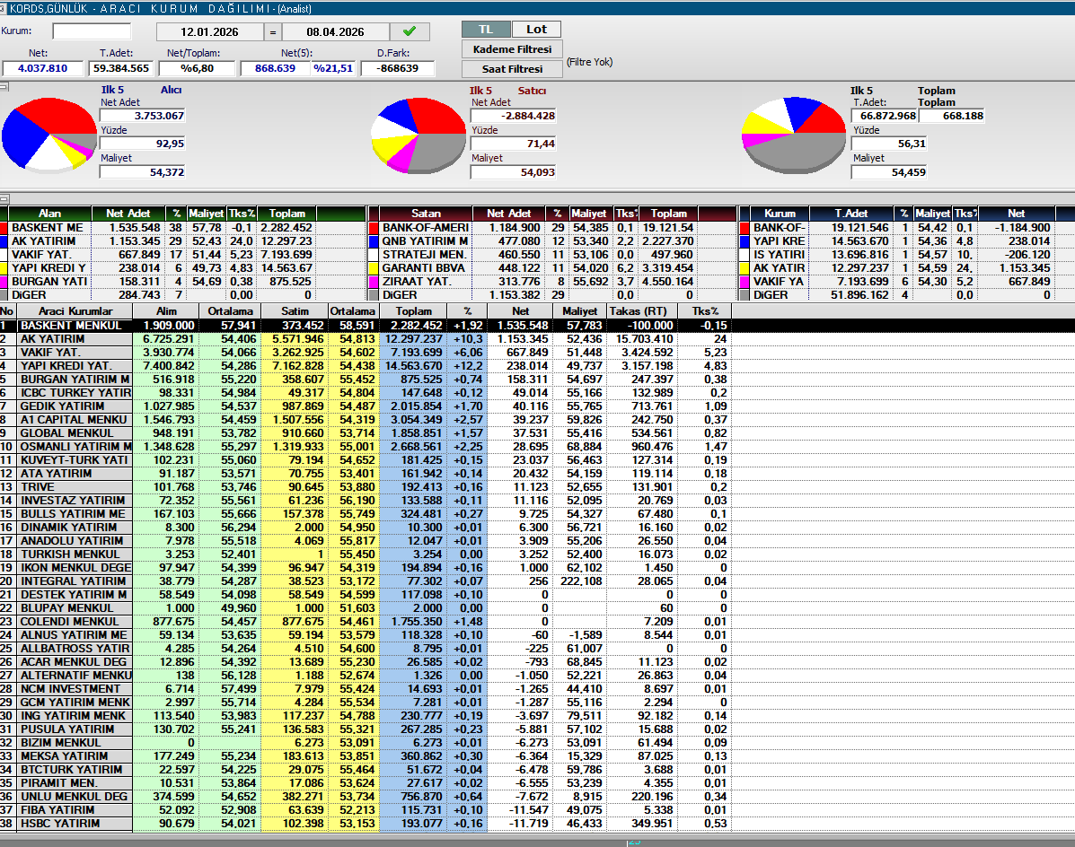
Task: Switch view to Lot mode
Action: [x=536, y=30]
